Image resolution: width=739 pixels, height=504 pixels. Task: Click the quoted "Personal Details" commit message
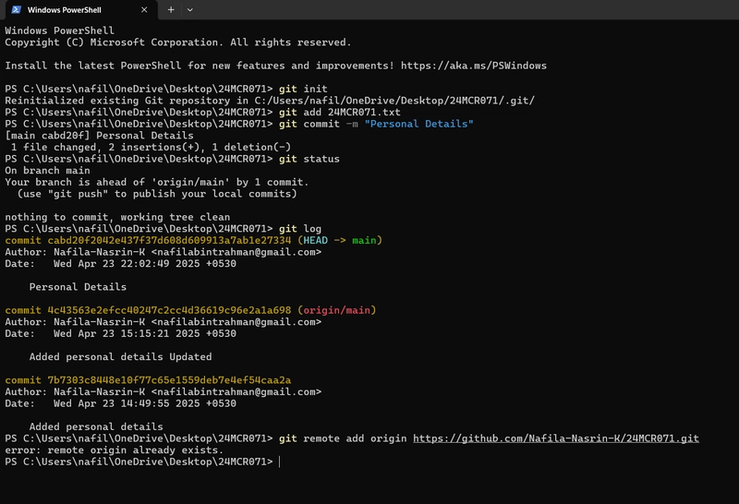(x=418, y=124)
